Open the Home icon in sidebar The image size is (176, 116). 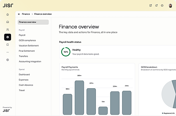(8, 14)
